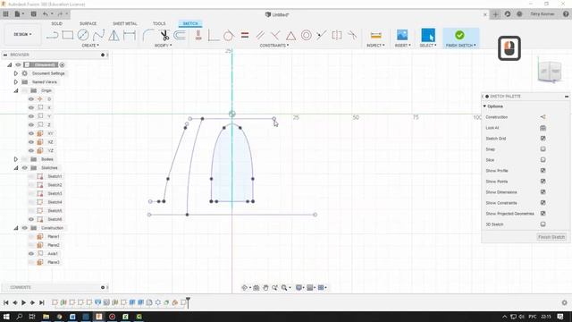Select the Line sketch tool
Screen dimensions: 572x322
pos(53,36)
